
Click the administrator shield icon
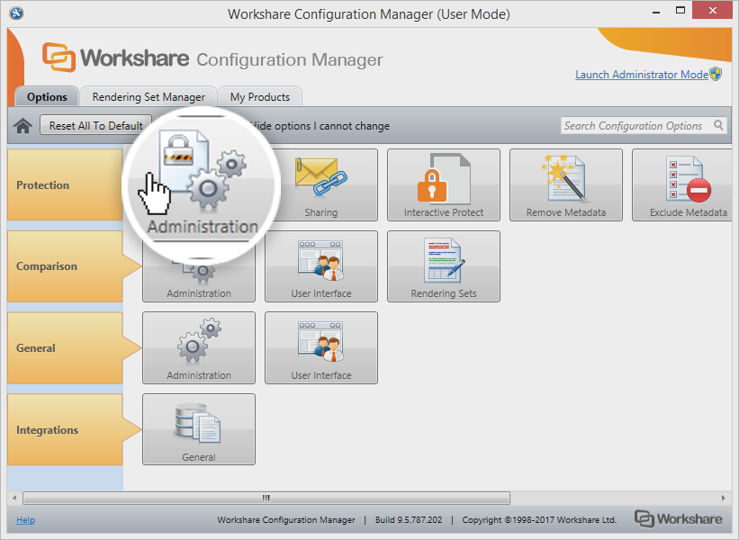tap(716, 74)
